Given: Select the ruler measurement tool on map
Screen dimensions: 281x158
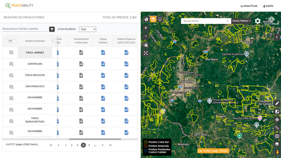Looking at the screenshot, I should pyautogui.click(x=277, y=128).
